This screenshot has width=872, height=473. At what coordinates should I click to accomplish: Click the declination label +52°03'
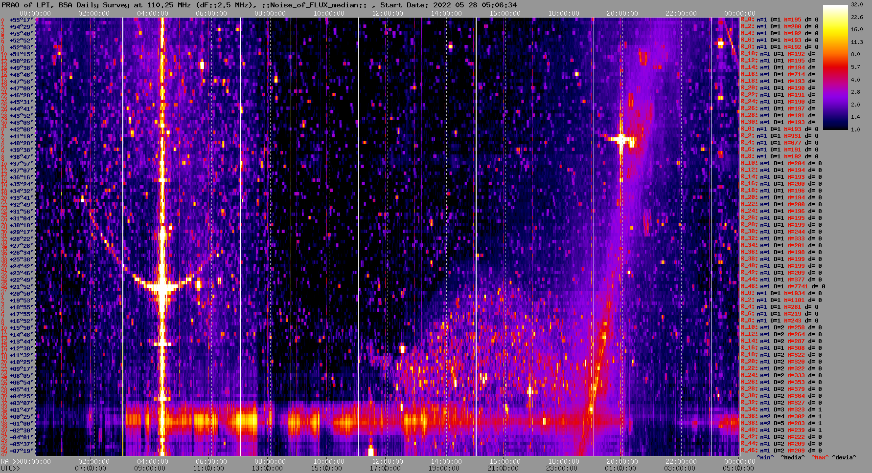pyautogui.click(x=21, y=47)
